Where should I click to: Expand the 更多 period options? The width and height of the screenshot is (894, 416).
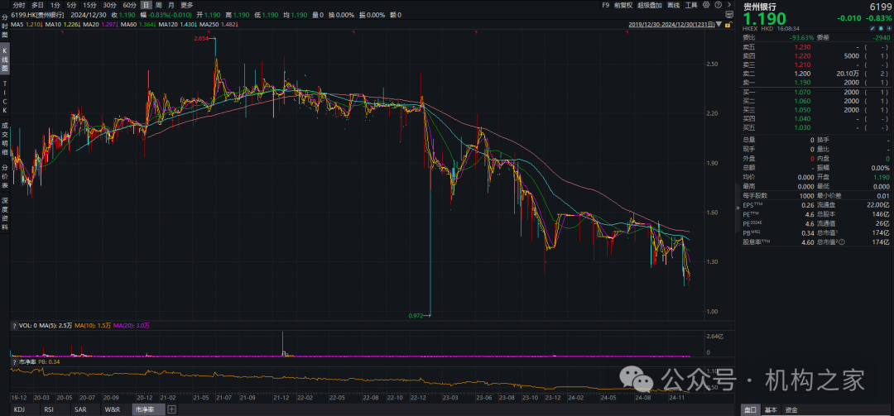coord(187,5)
